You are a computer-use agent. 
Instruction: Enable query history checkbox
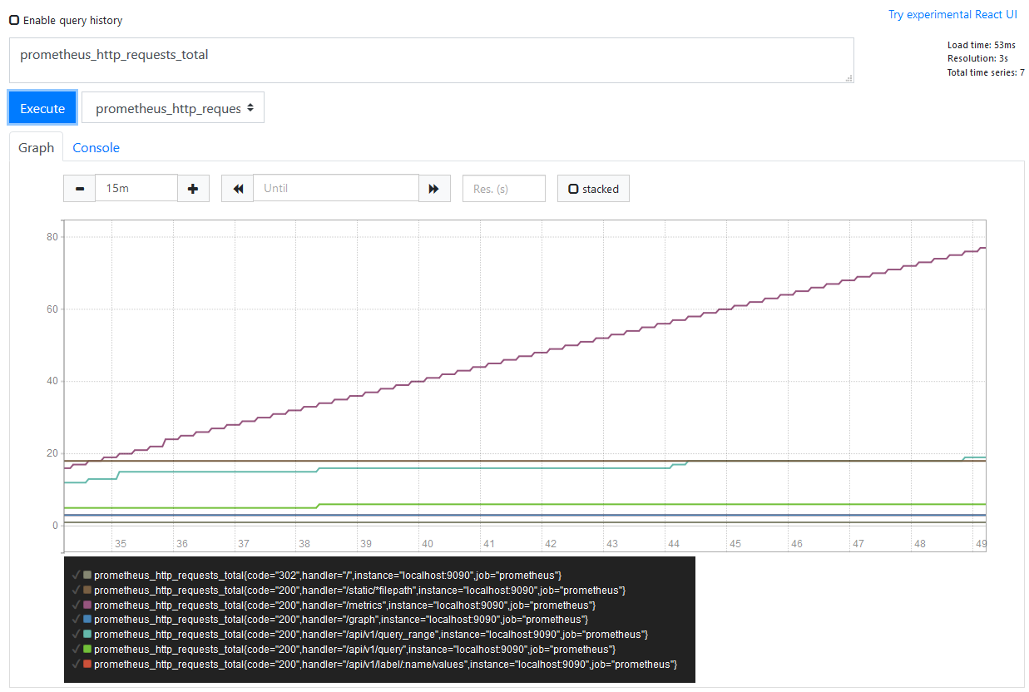pyautogui.click(x=14, y=20)
